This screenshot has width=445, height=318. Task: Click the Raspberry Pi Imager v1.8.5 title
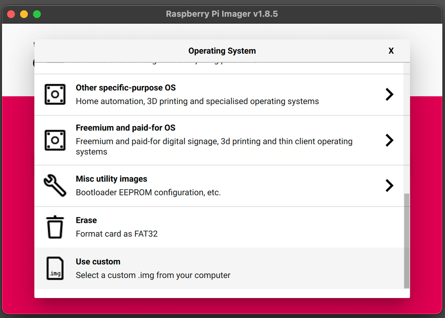tap(222, 14)
